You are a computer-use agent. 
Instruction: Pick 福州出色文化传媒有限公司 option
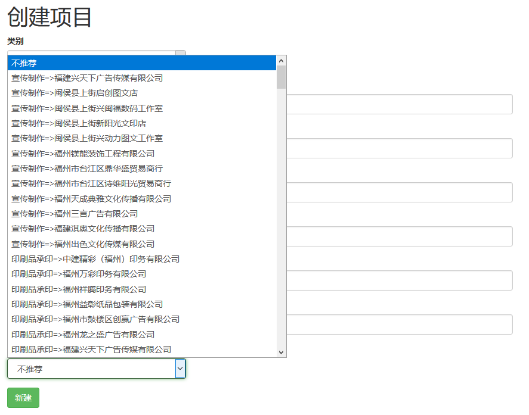point(83,244)
